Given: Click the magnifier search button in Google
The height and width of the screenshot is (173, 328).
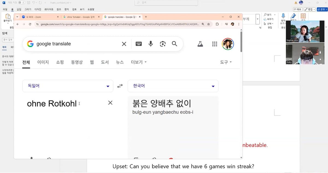Looking at the screenshot, I should [x=175, y=44].
